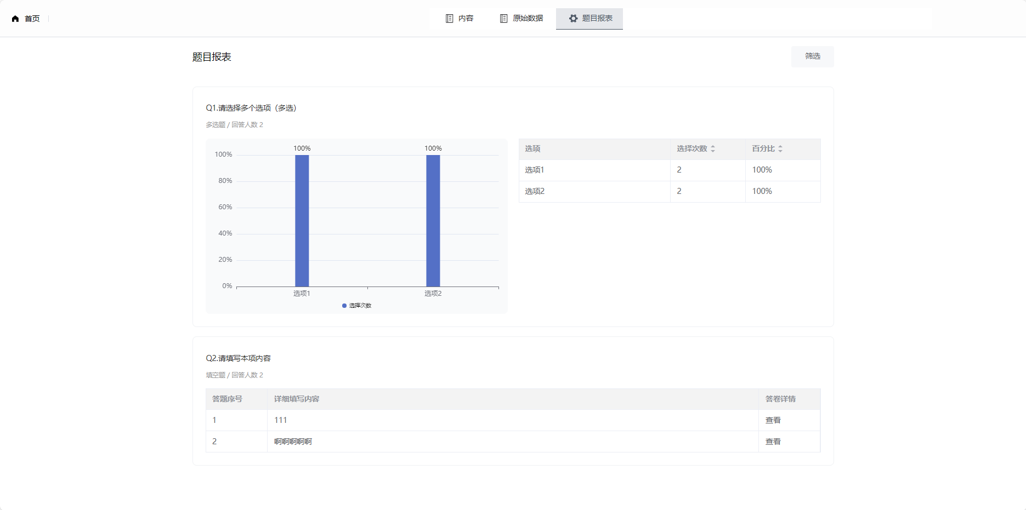This screenshot has width=1026, height=510.
Task: Sort table by 百分比 sort arrows
Action: (780, 149)
